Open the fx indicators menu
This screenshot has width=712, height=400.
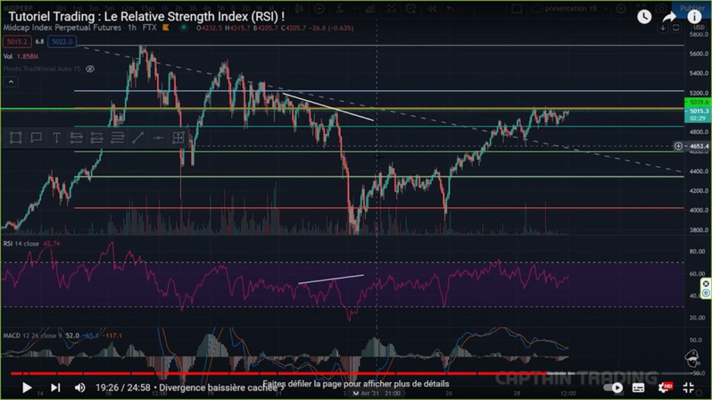pyautogui.click(x=339, y=8)
